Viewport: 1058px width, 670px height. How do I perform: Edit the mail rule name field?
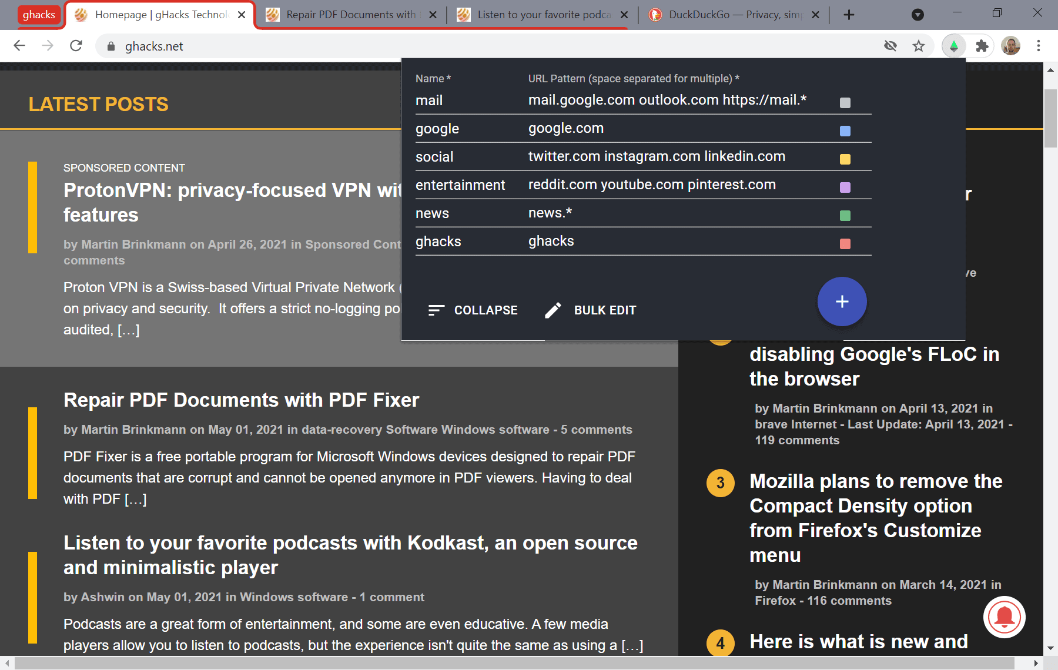[x=468, y=101]
